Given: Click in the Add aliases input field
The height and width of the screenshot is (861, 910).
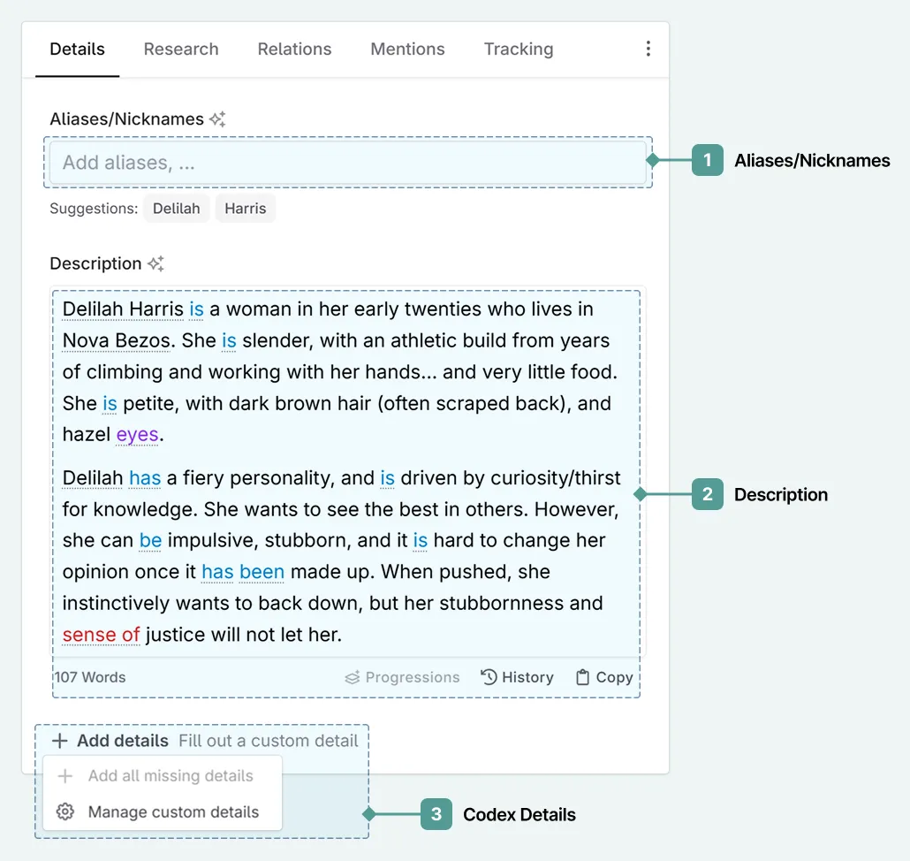Looking at the screenshot, I should pos(347,163).
